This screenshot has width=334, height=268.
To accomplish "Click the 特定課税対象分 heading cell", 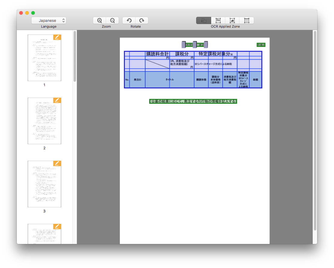I will pyautogui.click(x=216, y=54).
